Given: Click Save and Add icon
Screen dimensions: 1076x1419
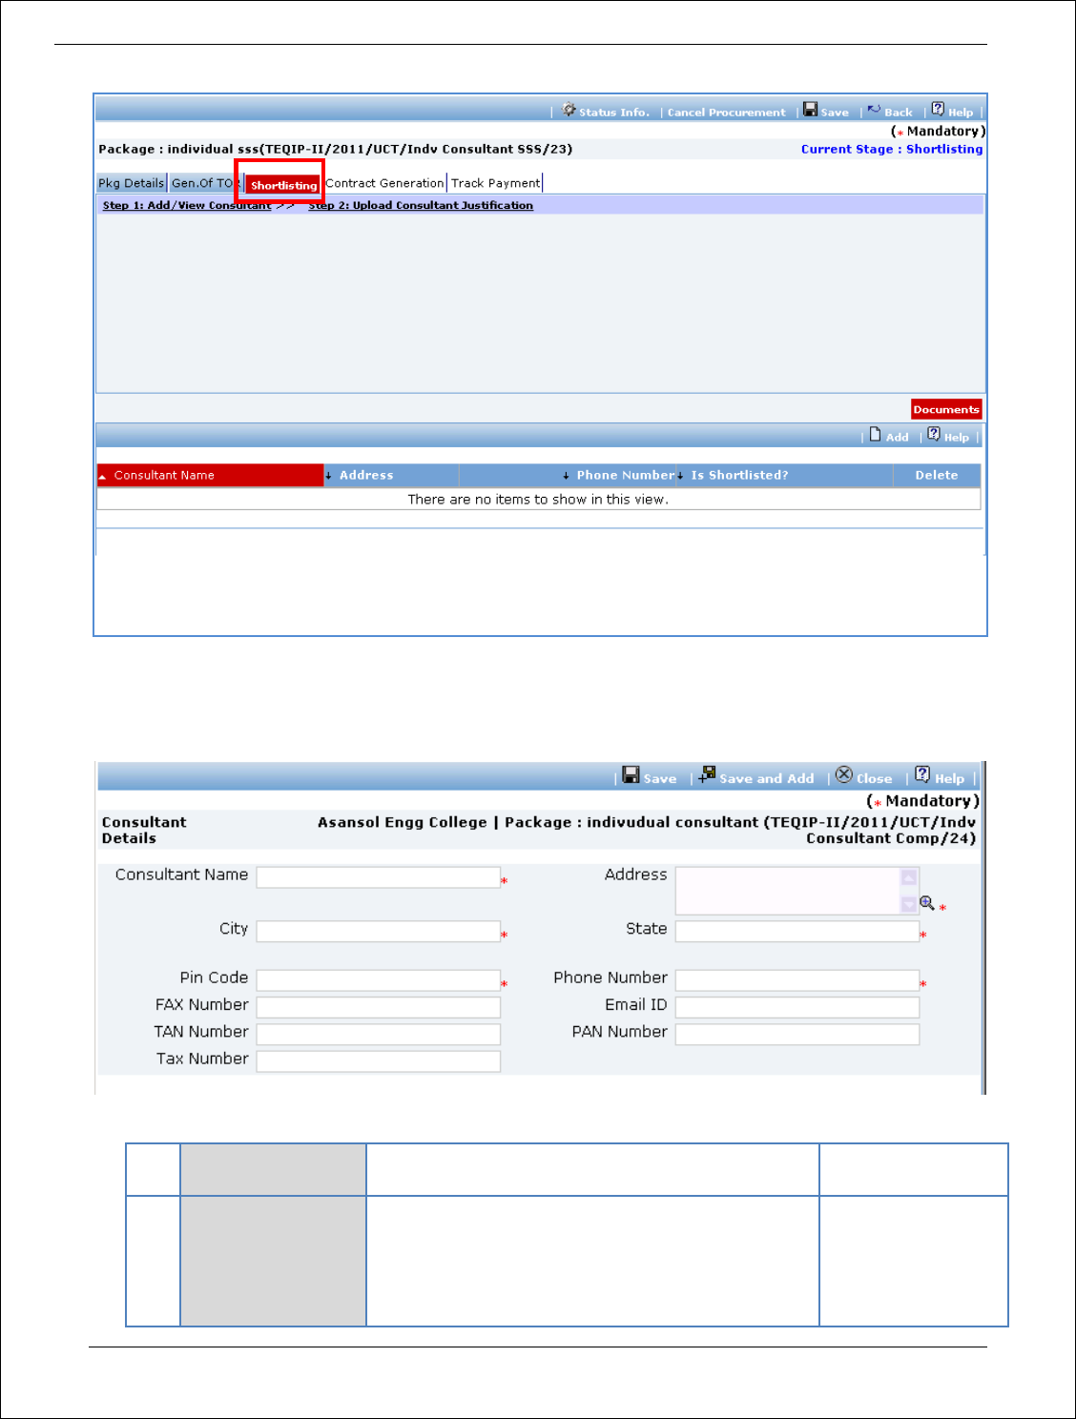Looking at the screenshot, I should pos(707,775).
